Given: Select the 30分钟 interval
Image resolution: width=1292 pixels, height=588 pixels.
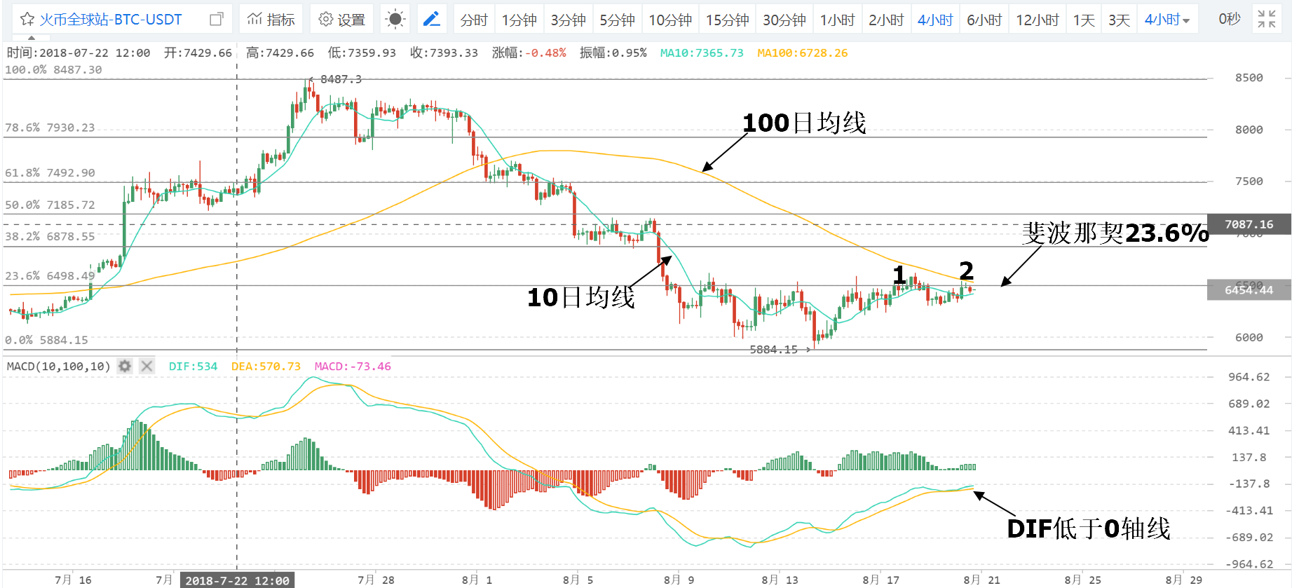Looking at the screenshot, I should [784, 20].
